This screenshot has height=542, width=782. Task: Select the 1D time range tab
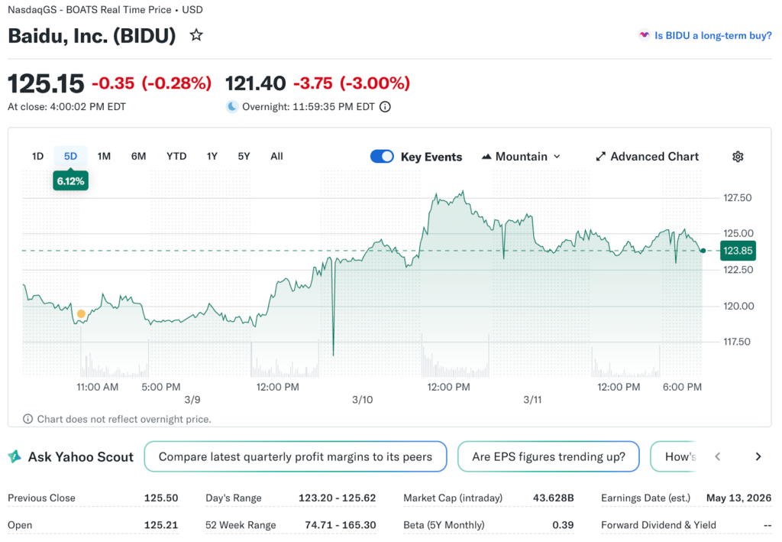pos(37,157)
